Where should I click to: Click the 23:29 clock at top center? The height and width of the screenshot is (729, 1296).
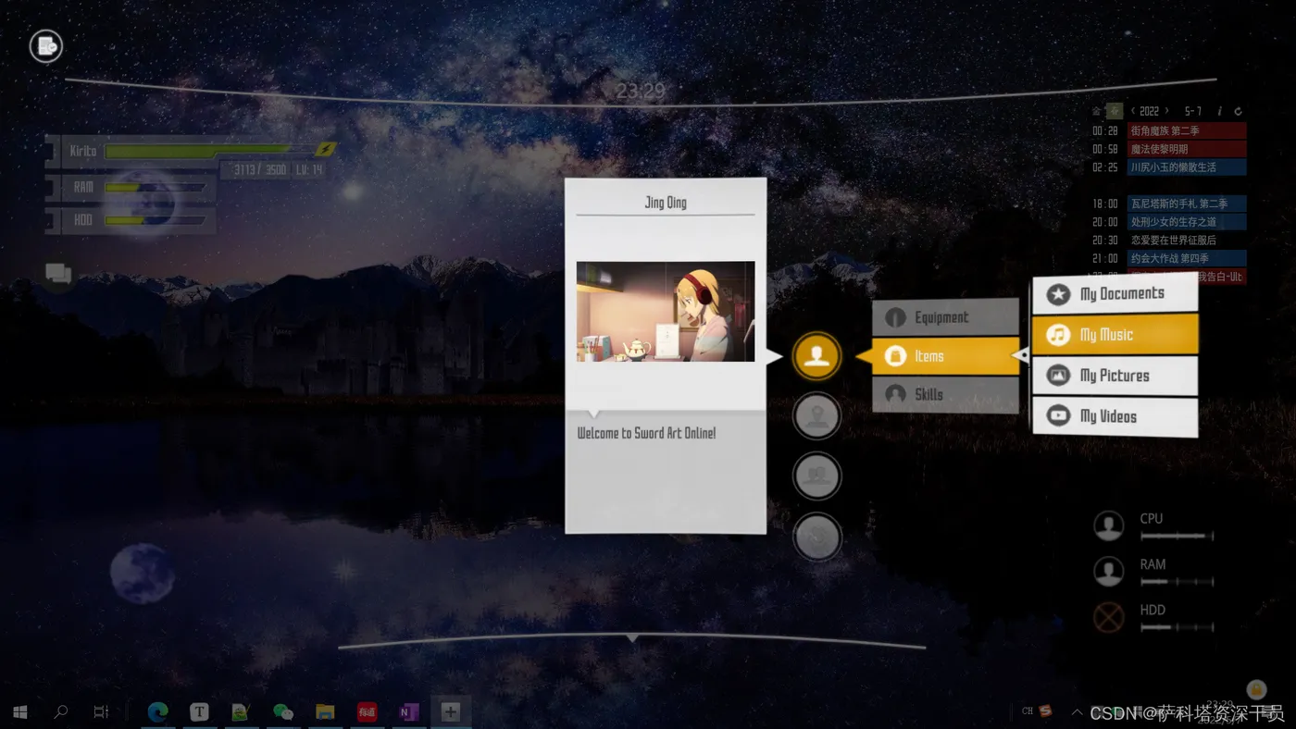pos(641,91)
